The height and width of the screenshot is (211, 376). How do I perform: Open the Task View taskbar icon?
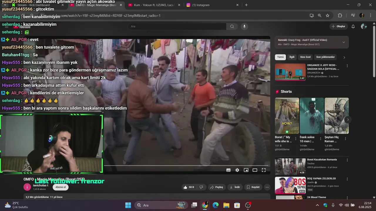coord(194,205)
